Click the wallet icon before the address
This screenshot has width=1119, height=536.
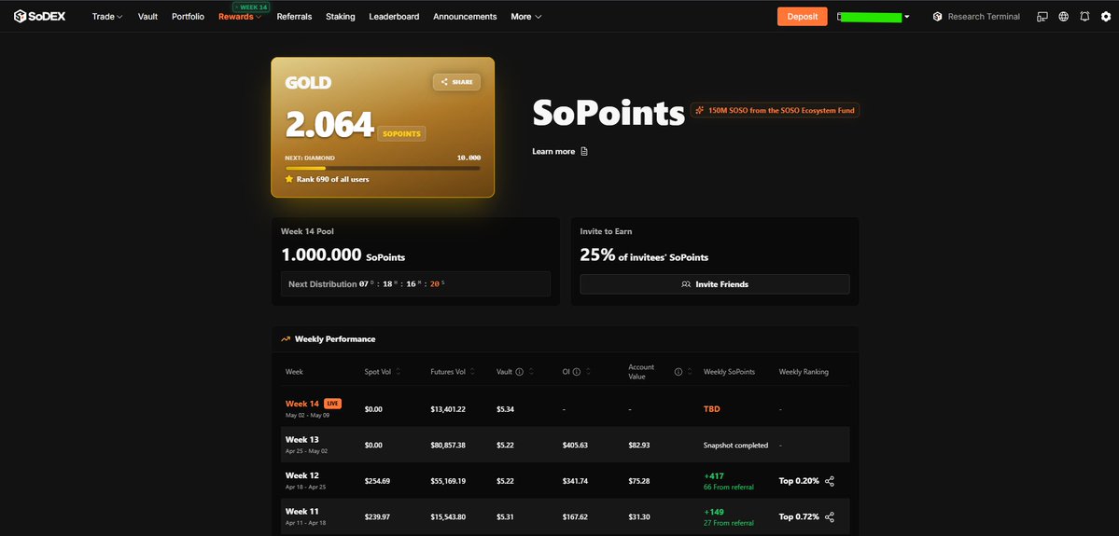839,17
